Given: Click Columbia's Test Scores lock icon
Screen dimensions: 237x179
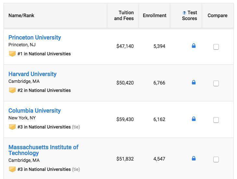Looking at the screenshot, I should 193,119.
